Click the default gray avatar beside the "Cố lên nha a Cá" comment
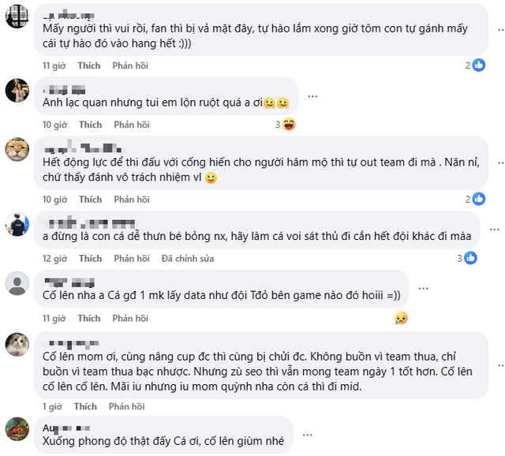The height and width of the screenshot is (456, 505). pos(17,282)
